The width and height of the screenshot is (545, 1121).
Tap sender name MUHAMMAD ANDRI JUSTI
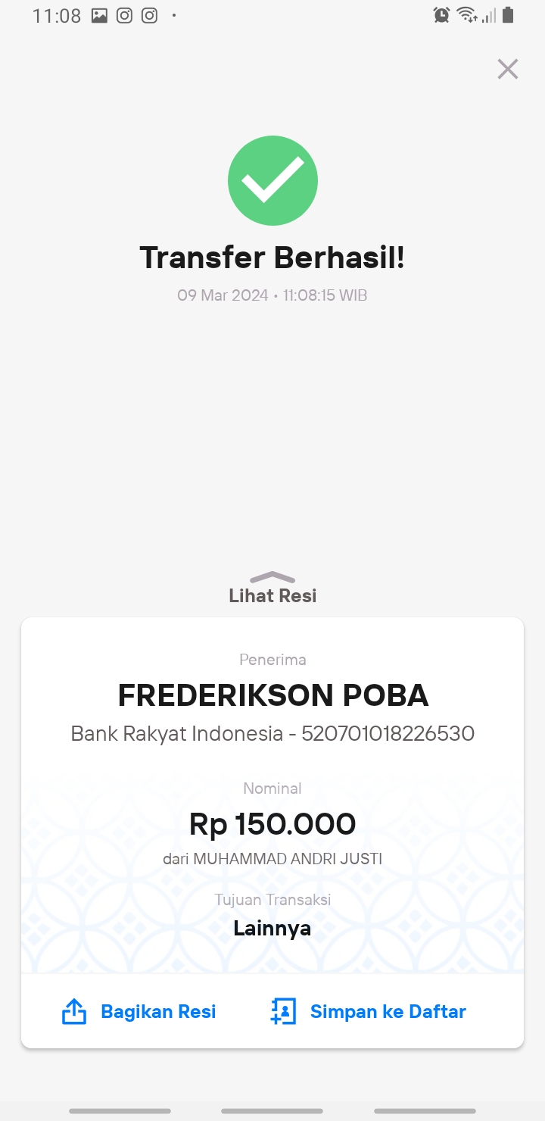click(x=288, y=859)
